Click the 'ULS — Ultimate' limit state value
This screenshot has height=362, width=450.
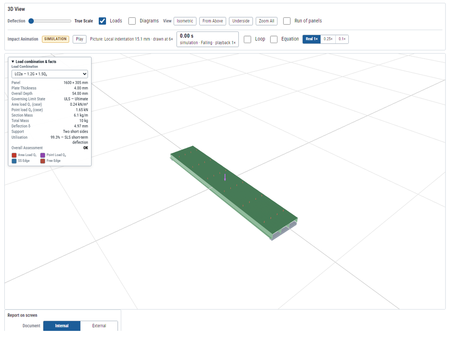pos(76,99)
